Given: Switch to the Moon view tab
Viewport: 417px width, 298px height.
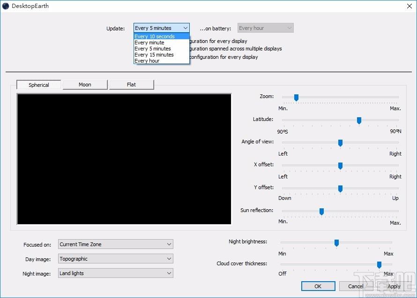Looking at the screenshot, I should coord(85,85).
